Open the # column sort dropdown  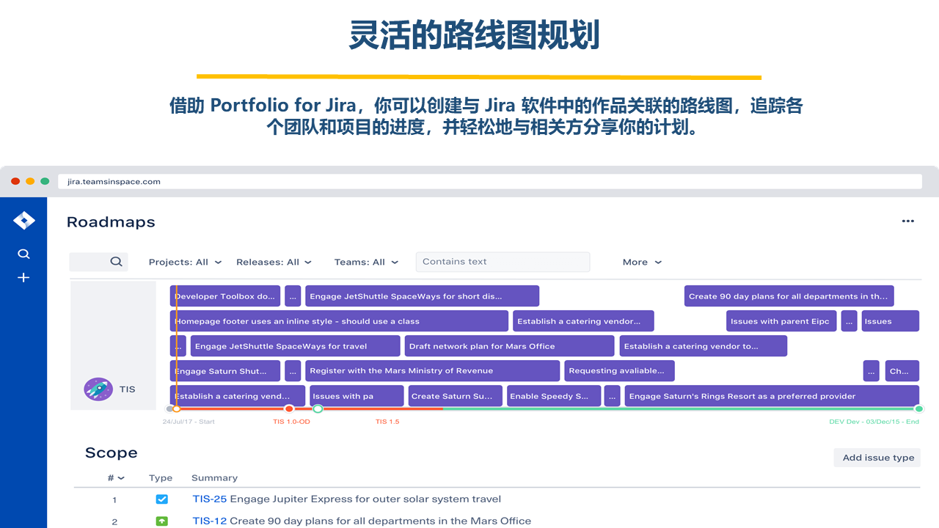(x=116, y=477)
